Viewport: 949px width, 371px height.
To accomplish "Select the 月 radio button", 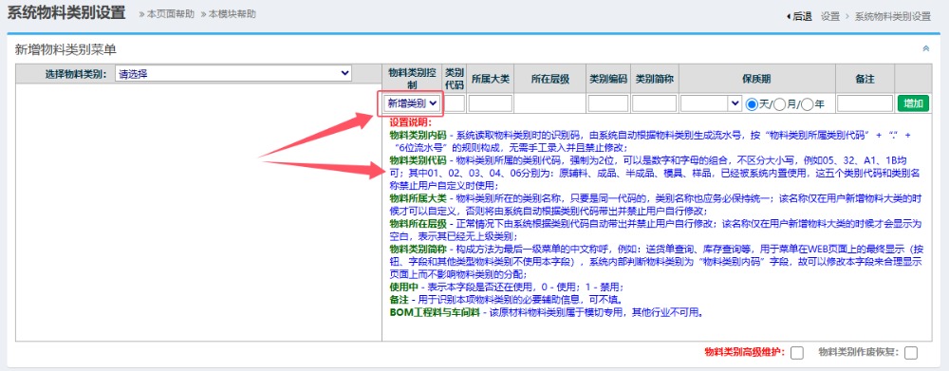I will coord(780,104).
